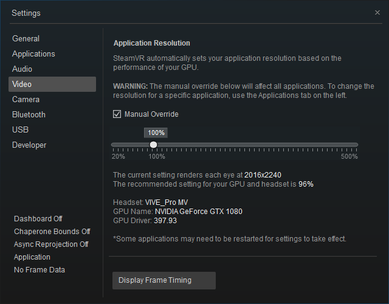The height and width of the screenshot is (304, 389).
Task: Click the Application status label
Action: pos(32,257)
